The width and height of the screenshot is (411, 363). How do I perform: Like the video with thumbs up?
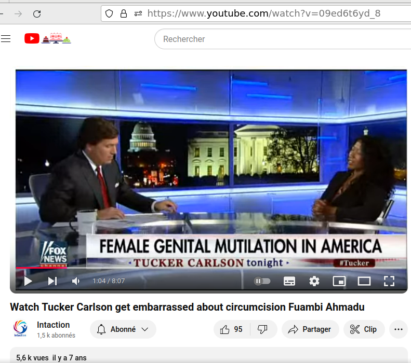[231, 329]
